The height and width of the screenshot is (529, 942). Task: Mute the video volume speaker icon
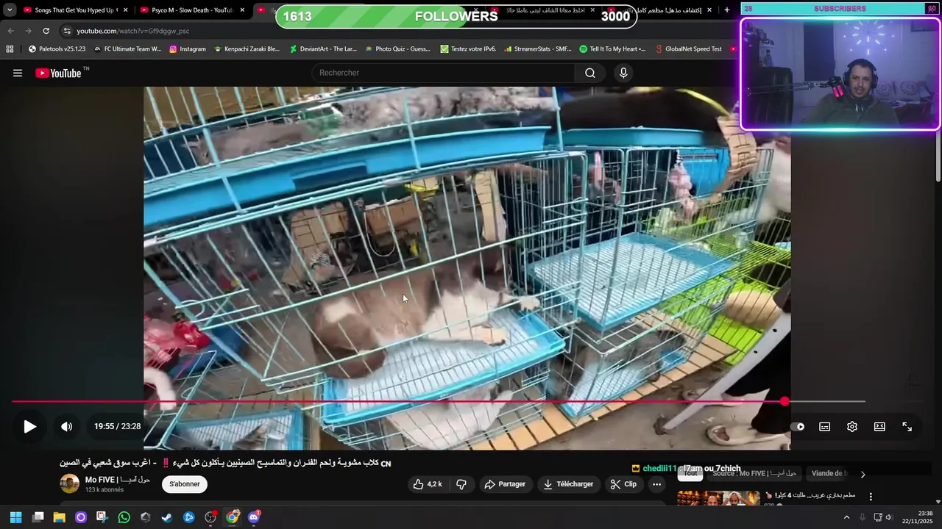66,427
